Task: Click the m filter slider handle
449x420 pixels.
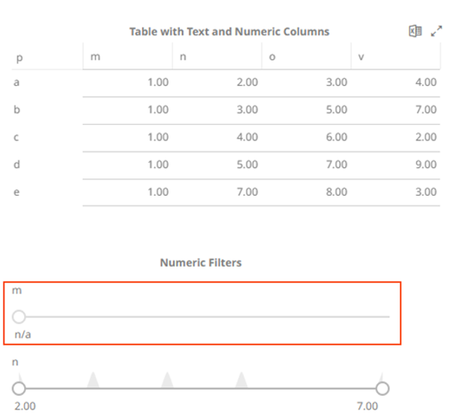Action: pos(19,317)
